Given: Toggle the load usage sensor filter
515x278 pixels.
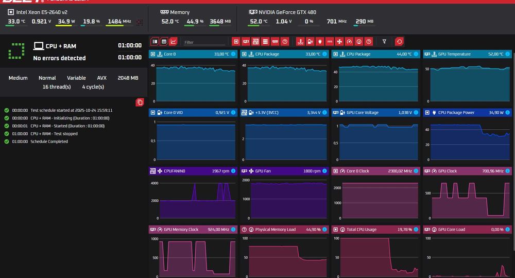Looking at the screenshot, I should click(359, 42).
